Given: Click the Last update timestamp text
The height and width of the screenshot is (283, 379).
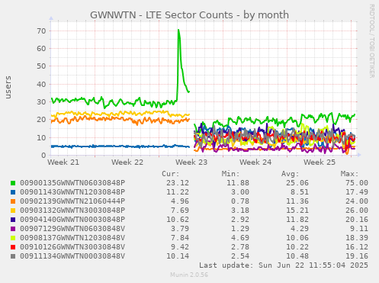Looking at the screenshot, I should (284, 265).
